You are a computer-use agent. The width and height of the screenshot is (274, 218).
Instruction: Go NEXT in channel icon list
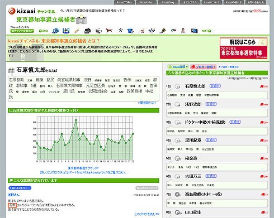coord(206,31)
